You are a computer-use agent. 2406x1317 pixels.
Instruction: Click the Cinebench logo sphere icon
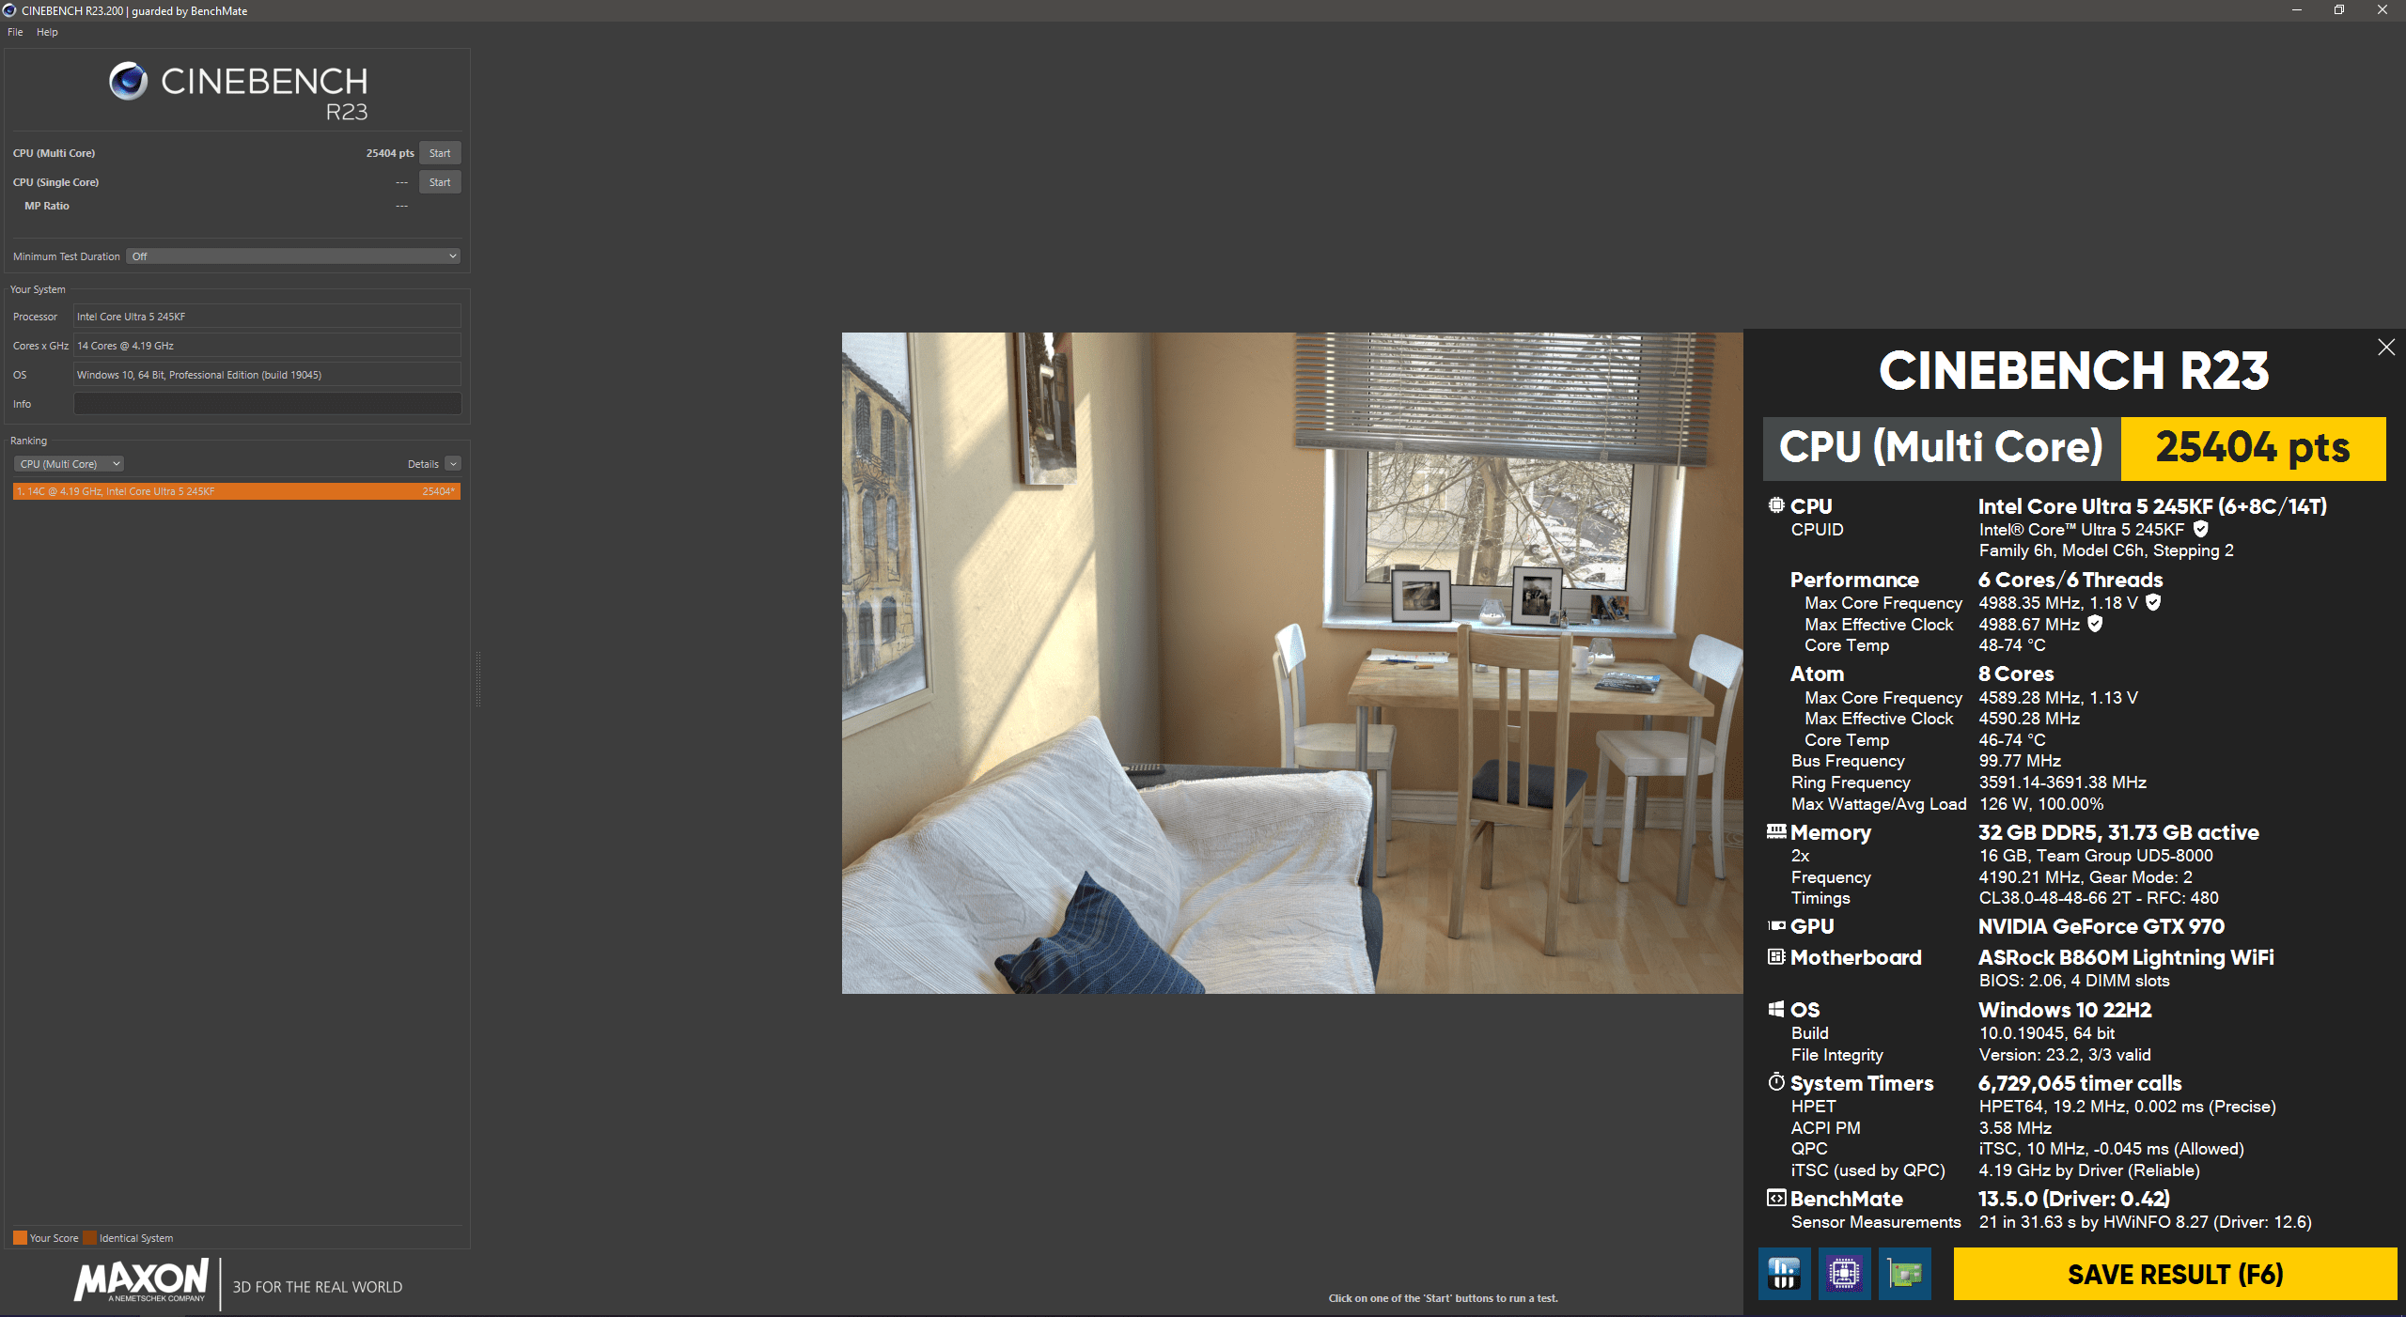point(128,82)
